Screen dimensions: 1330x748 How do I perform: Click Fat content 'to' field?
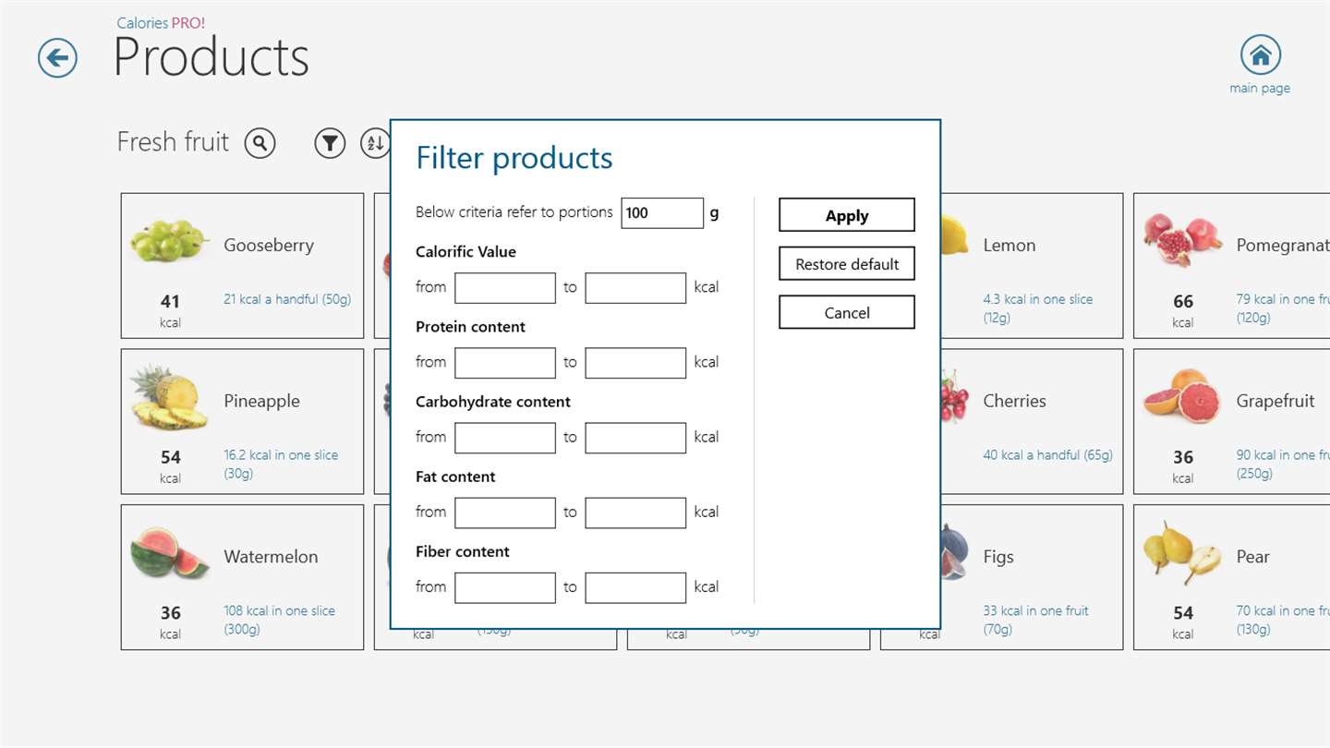coord(635,513)
